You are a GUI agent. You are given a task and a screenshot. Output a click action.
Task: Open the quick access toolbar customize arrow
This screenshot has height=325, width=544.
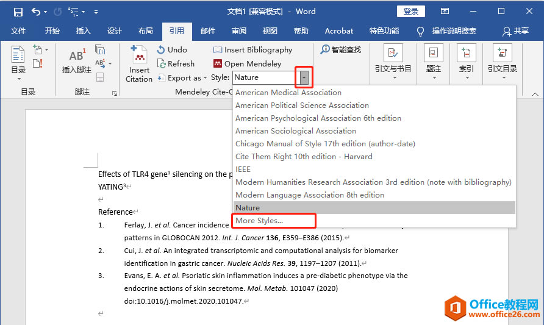click(x=96, y=12)
